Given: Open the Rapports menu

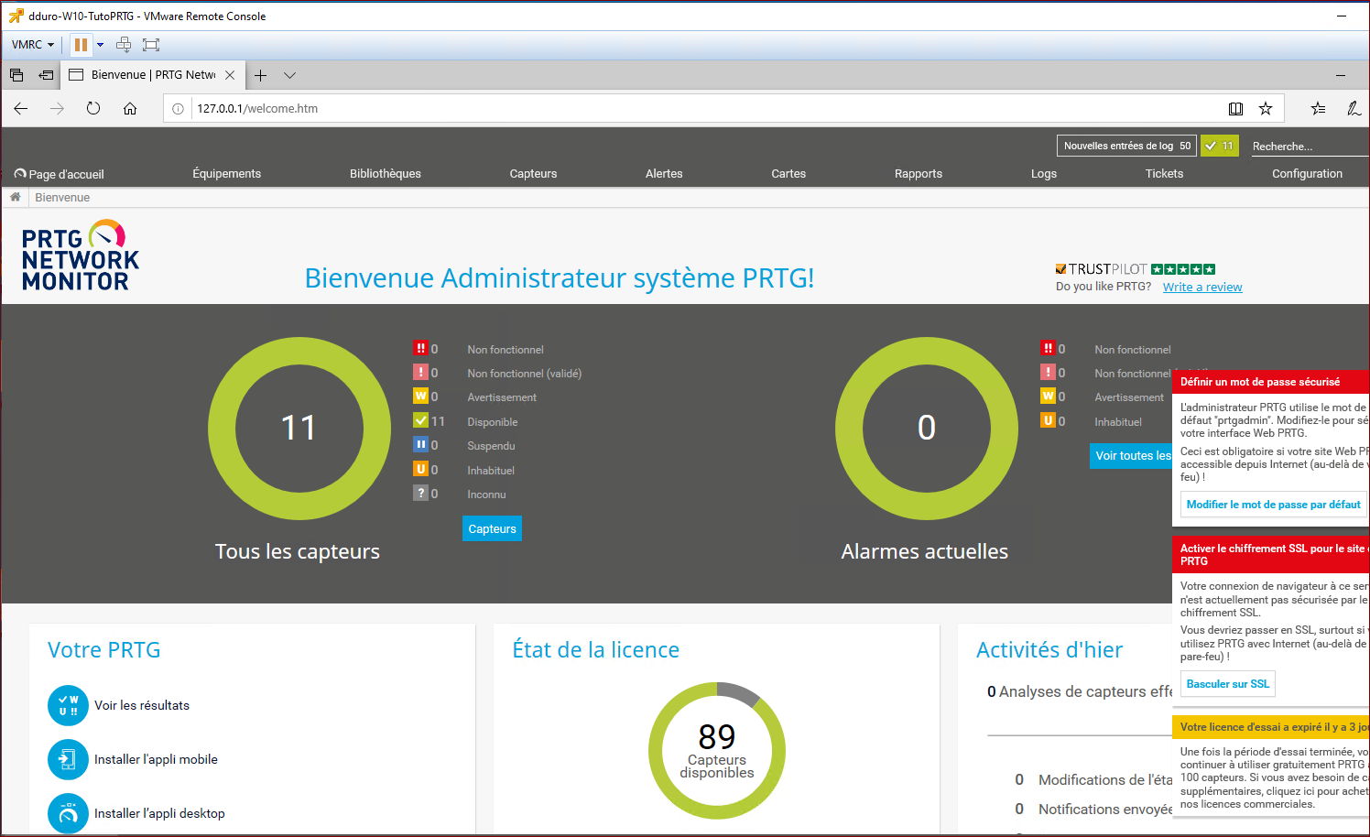Looking at the screenshot, I should click(919, 174).
